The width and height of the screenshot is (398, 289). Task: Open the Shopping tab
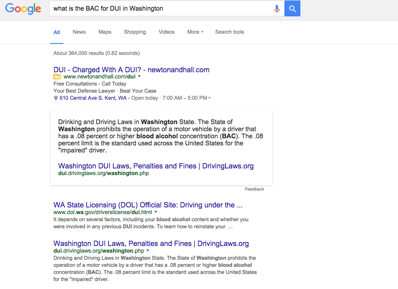pos(135,32)
